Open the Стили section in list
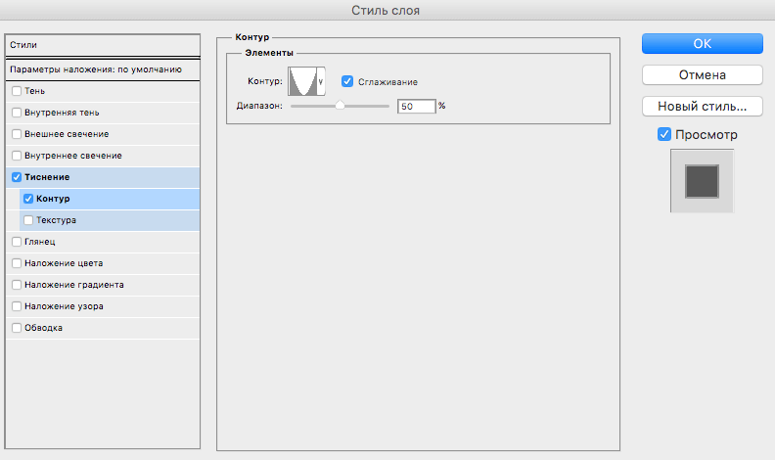The image size is (775, 460). click(102, 45)
